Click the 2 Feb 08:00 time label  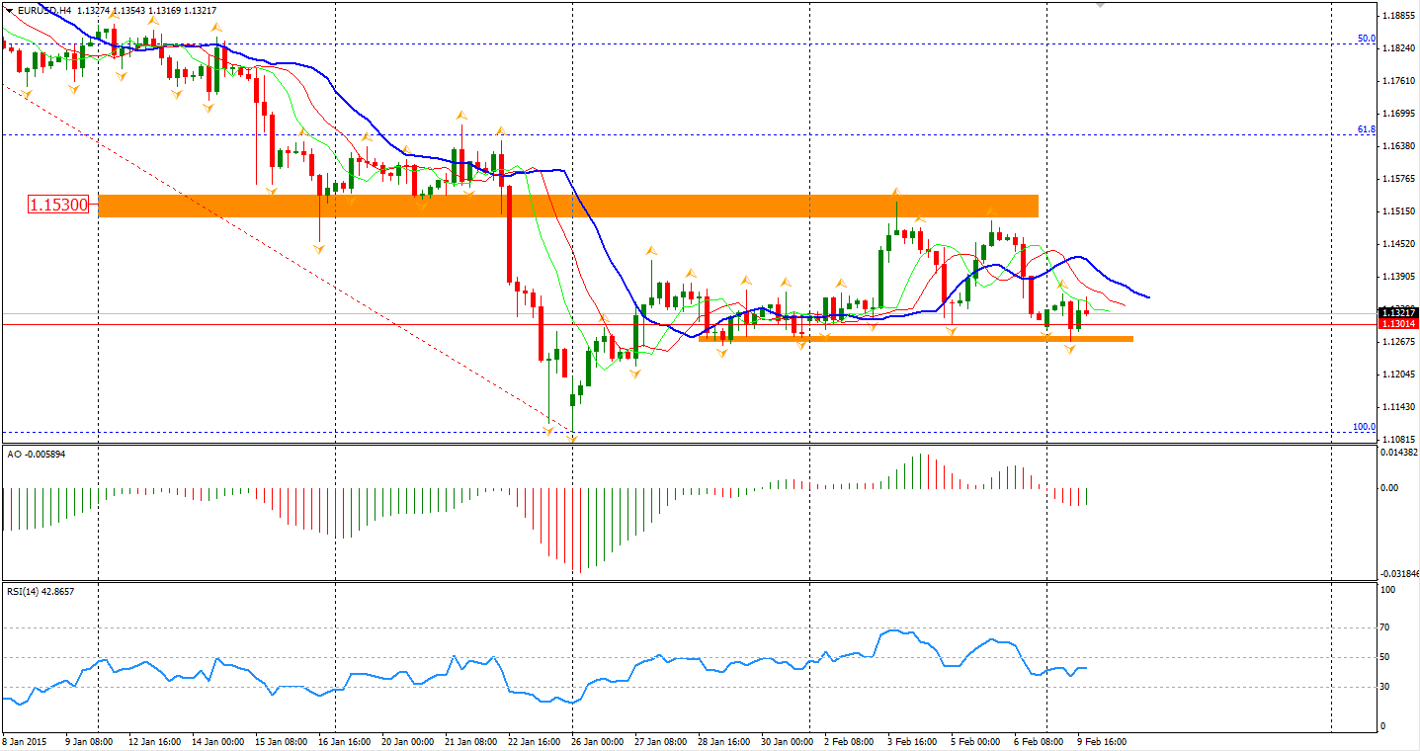click(848, 740)
